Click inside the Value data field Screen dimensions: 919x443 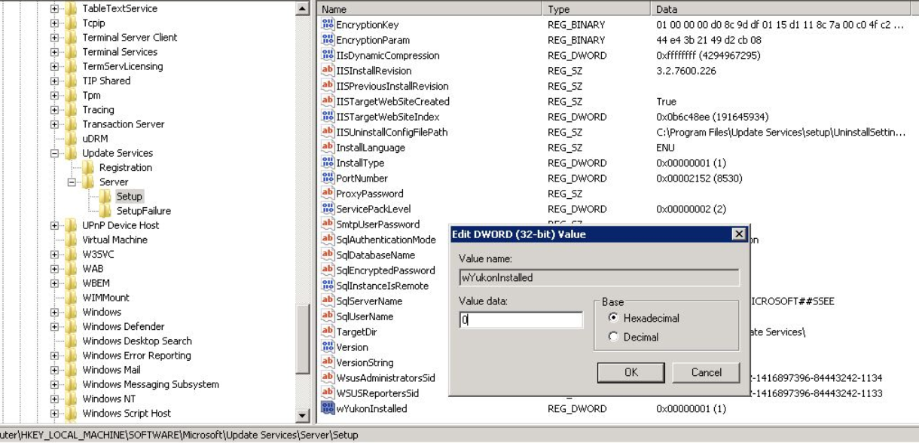520,320
